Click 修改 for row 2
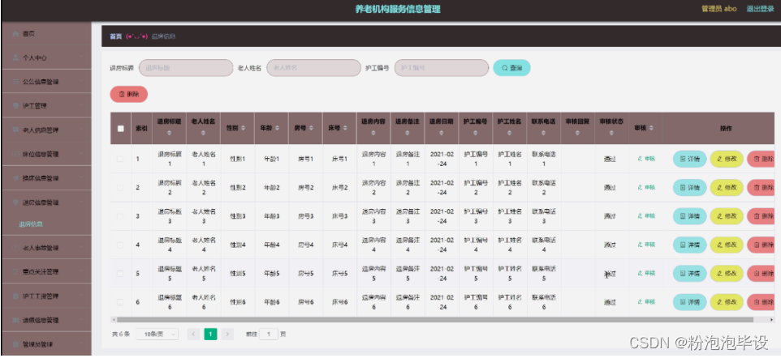 click(x=727, y=187)
